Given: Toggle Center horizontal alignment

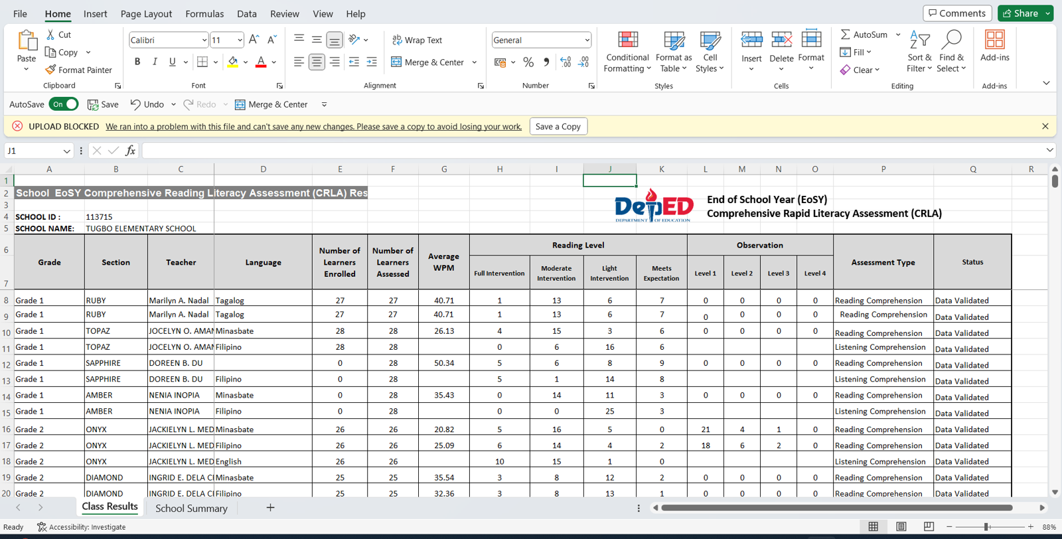Looking at the screenshot, I should point(317,62).
